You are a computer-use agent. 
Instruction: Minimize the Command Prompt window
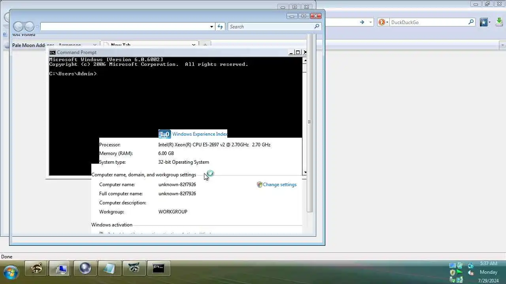[x=291, y=52]
